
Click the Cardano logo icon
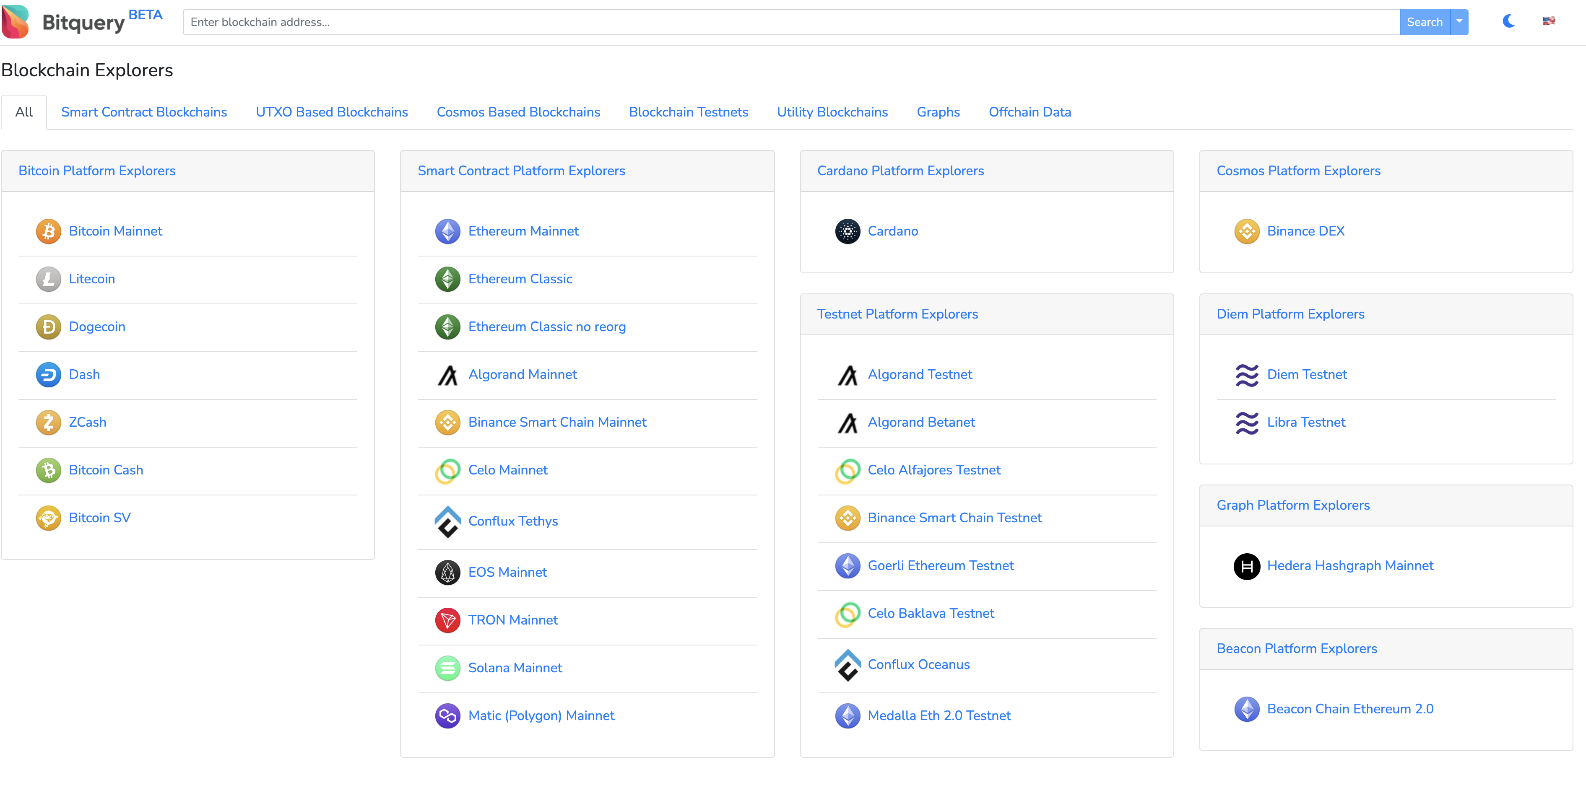click(x=847, y=231)
